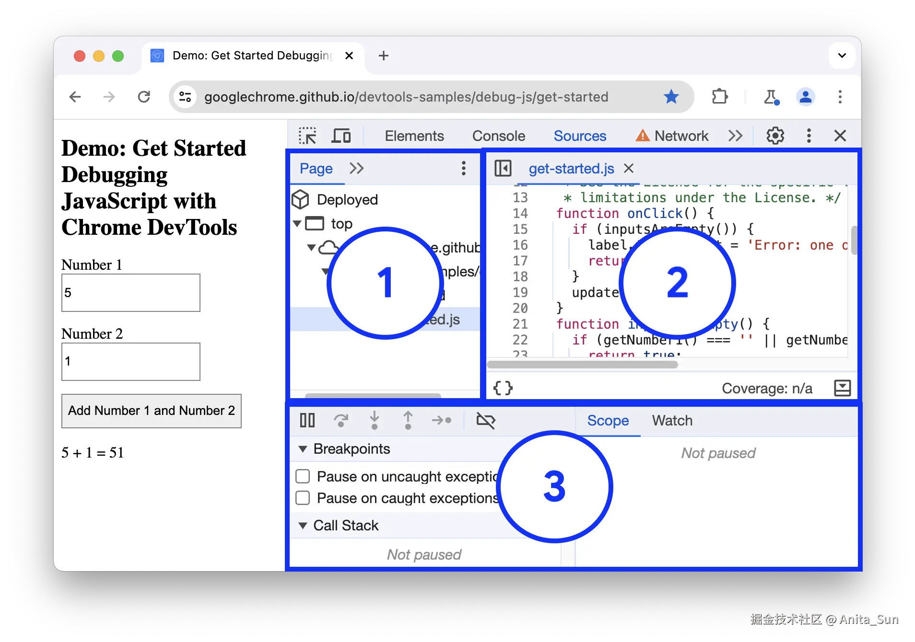Open navigator pane options menu

(x=463, y=169)
